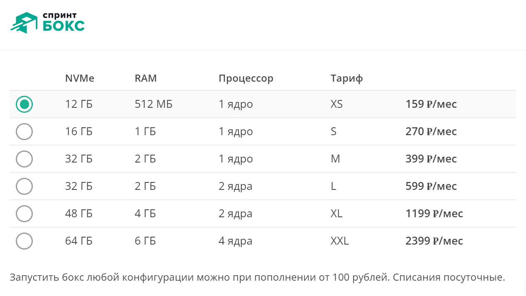Select the XS tariff radio button
Screen dimensions: 526x296
click(x=25, y=104)
